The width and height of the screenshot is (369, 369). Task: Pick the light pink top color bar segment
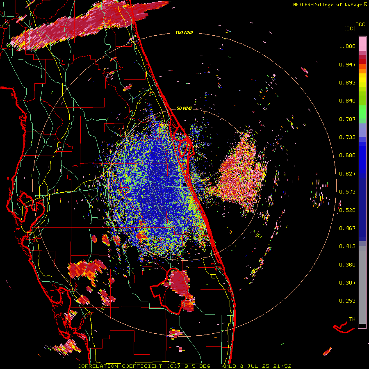362,43
